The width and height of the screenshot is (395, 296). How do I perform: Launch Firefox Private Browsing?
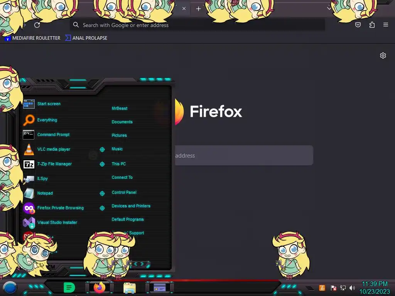(x=61, y=208)
